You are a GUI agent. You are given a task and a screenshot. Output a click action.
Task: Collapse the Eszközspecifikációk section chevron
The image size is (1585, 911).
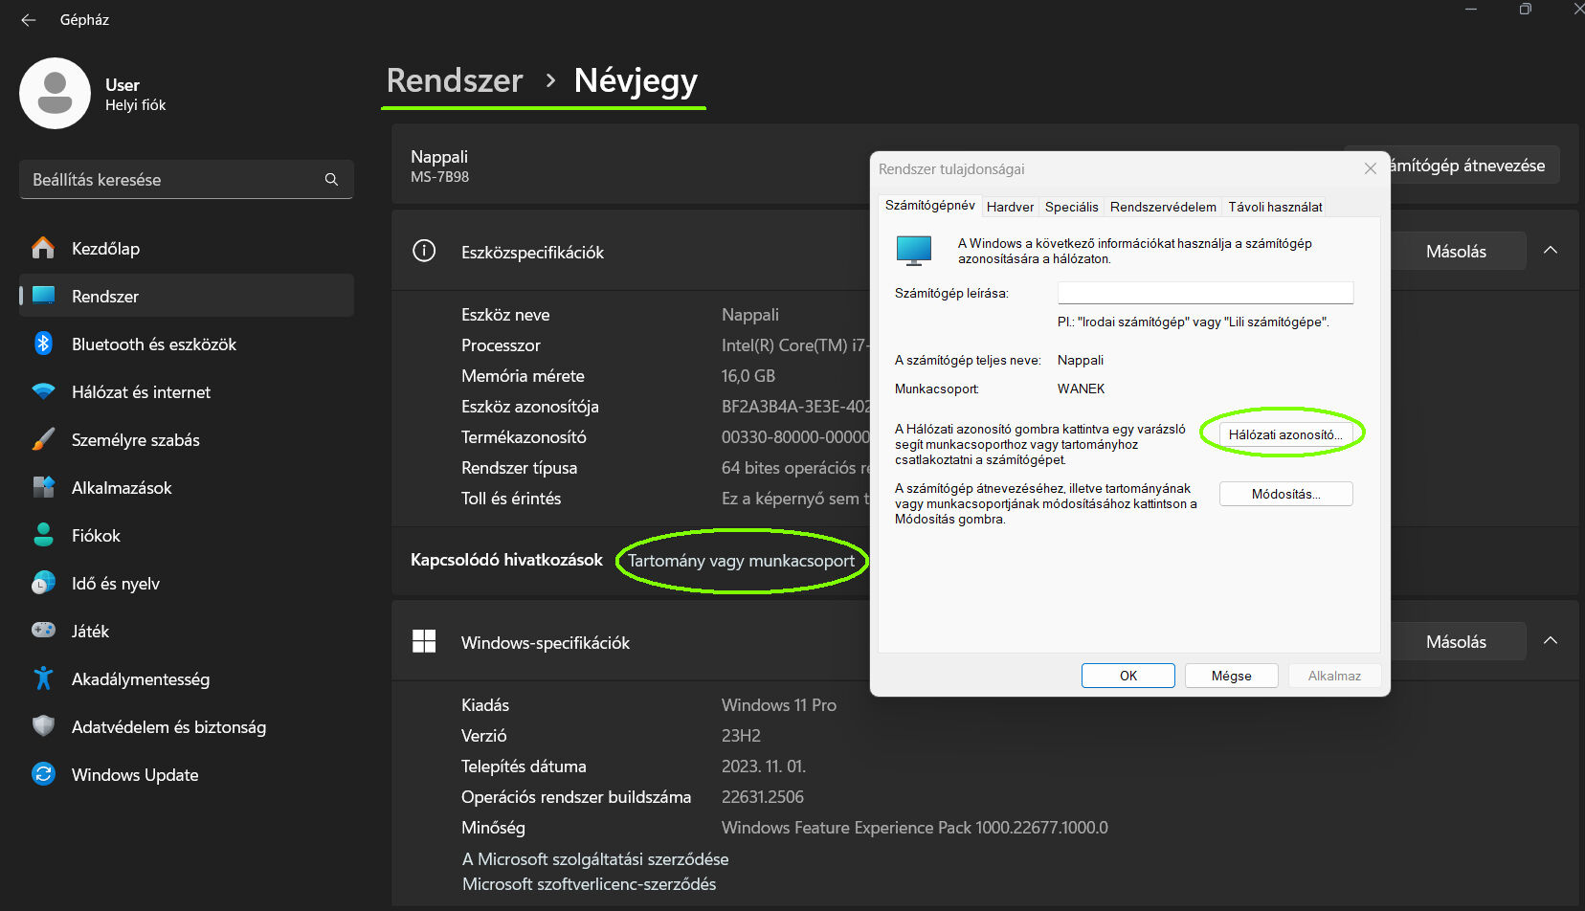pyautogui.click(x=1551, y=251)
